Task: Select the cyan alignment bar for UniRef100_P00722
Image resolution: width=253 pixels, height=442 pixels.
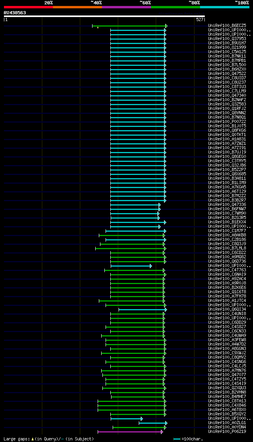Action: [138, 122]
